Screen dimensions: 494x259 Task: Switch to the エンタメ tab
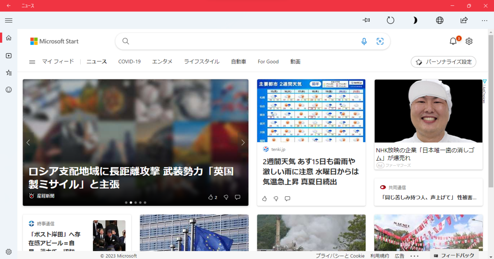click(x=162, y=62)
